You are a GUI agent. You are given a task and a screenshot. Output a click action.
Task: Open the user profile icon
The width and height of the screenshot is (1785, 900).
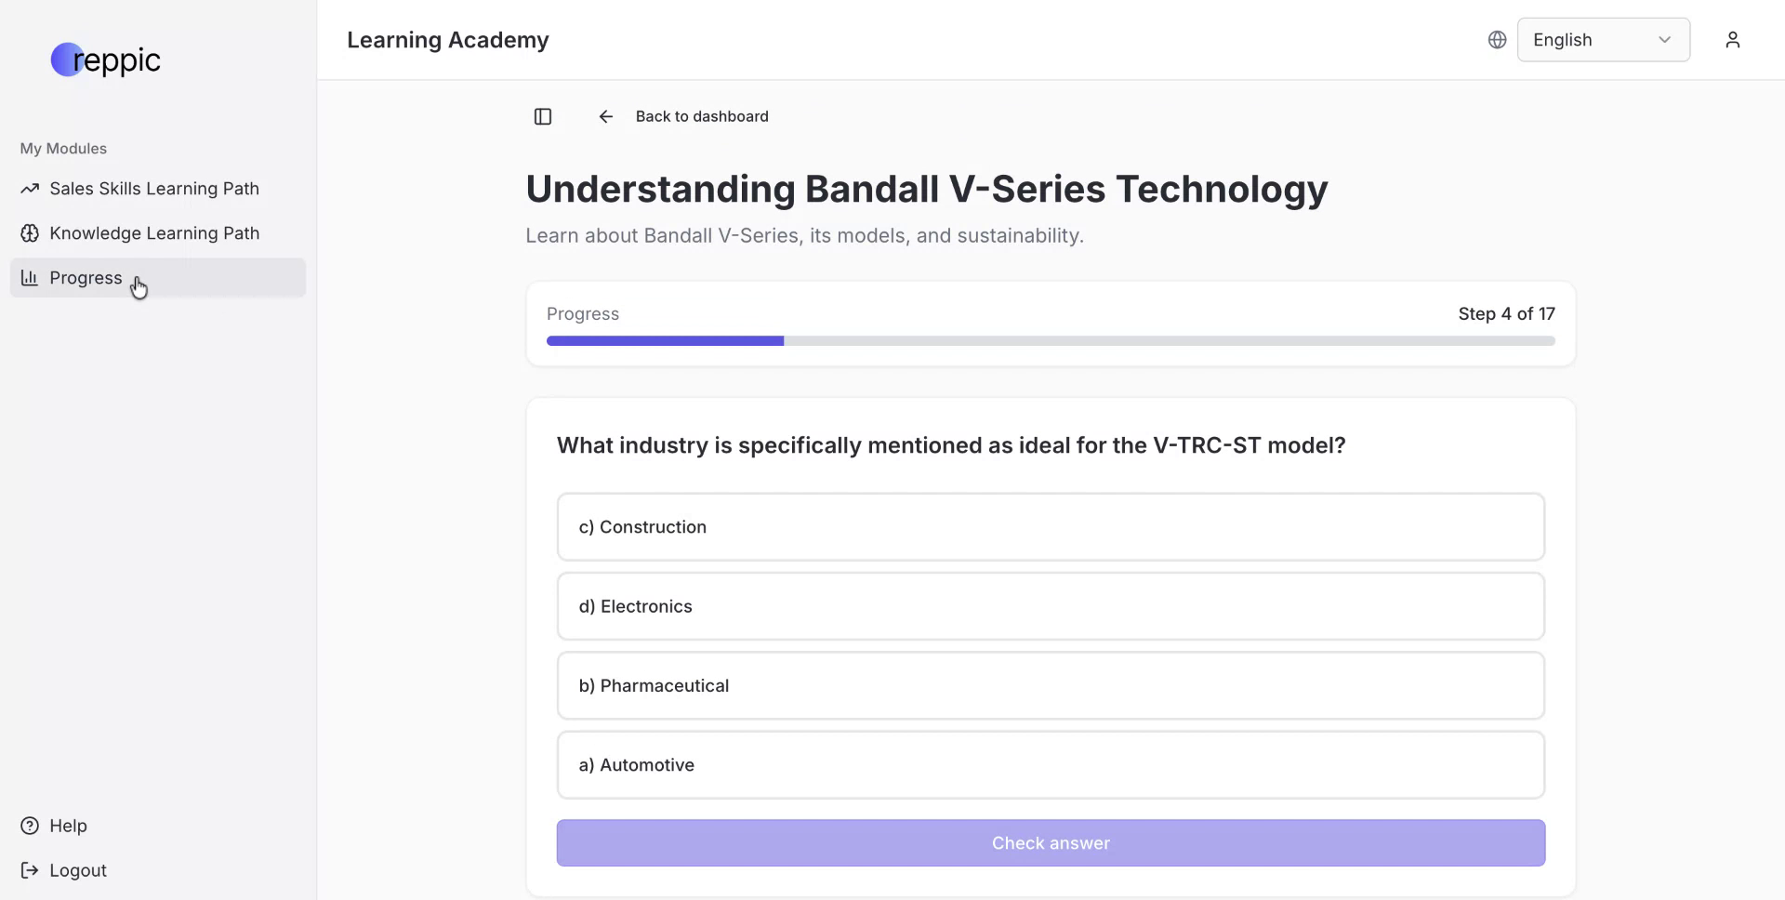click(x=1732, y=40)
